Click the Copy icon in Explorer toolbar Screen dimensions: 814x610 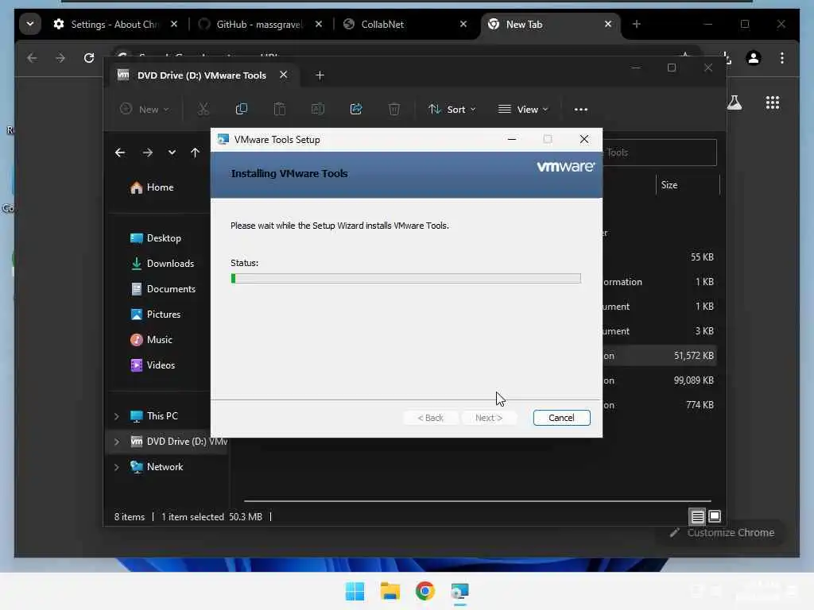click(242, 109)
